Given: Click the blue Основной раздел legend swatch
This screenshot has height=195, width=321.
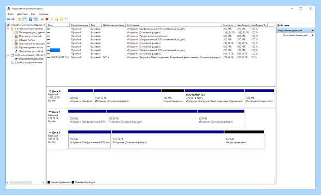Looking at the screenshot, I should [73, 182].
